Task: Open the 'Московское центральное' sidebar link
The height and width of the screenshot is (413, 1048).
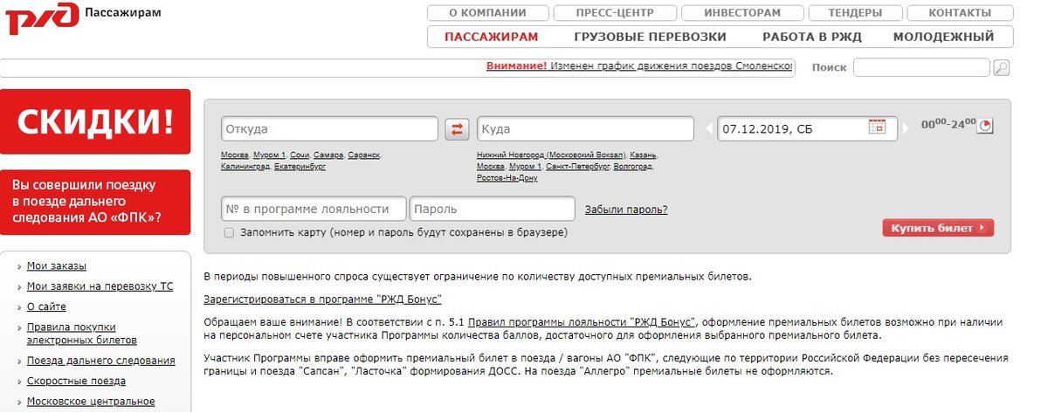Action: point(91,402)
